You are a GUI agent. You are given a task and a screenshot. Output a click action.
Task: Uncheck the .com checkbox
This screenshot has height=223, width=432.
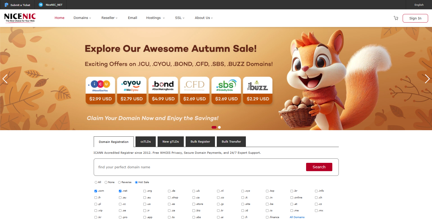click(x=96, y=191)
